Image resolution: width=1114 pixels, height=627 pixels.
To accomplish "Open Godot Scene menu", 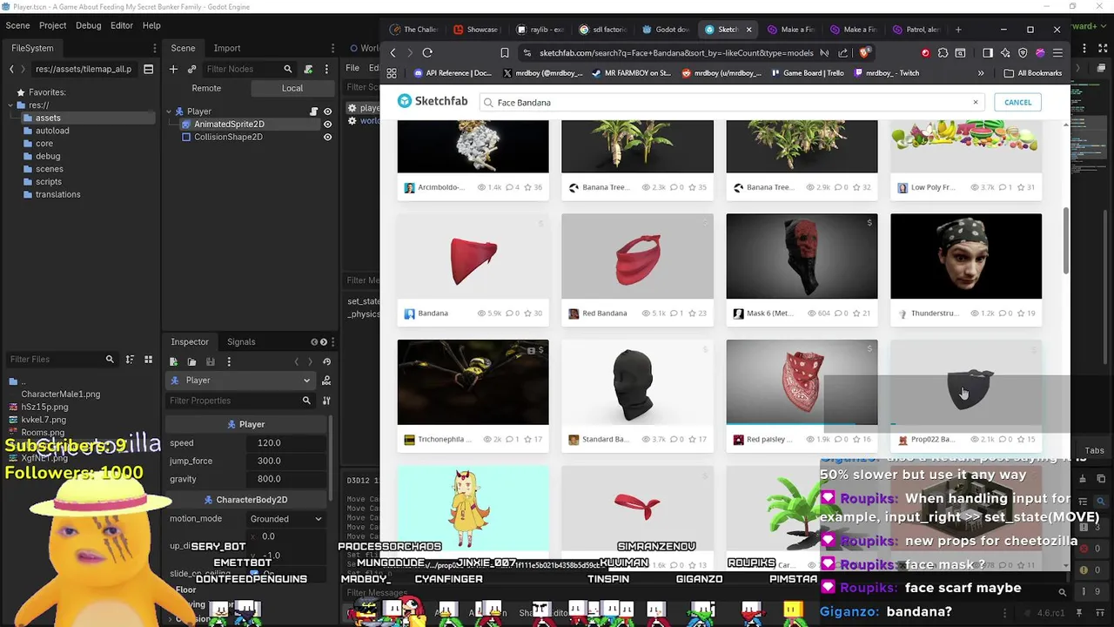I will click(x=17, y=26).
